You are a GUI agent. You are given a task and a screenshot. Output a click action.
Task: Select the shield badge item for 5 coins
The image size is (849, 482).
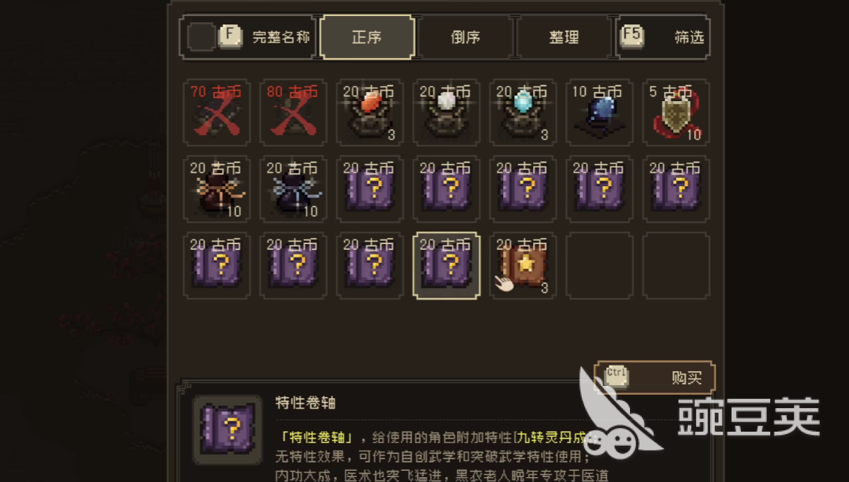pos(677,112)
